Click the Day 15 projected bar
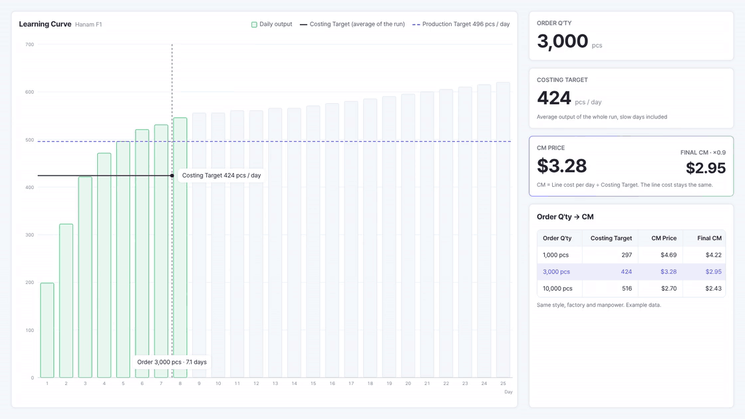The height and width of the screenshot is (419, 745). coord(313,242)
